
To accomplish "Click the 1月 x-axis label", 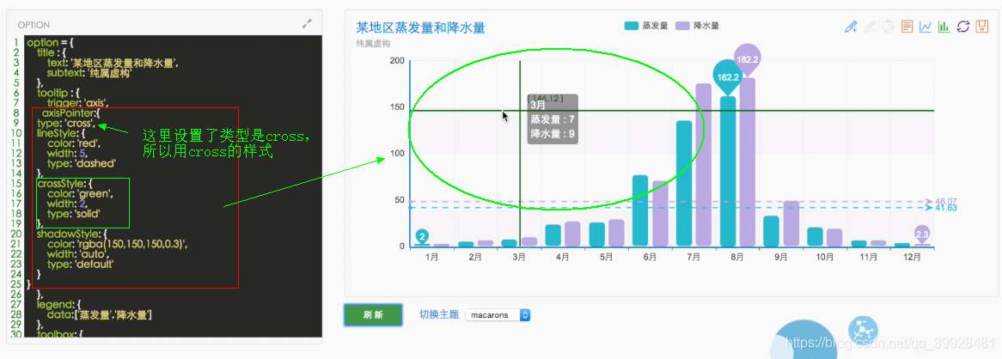I will (x=431, y=258).
